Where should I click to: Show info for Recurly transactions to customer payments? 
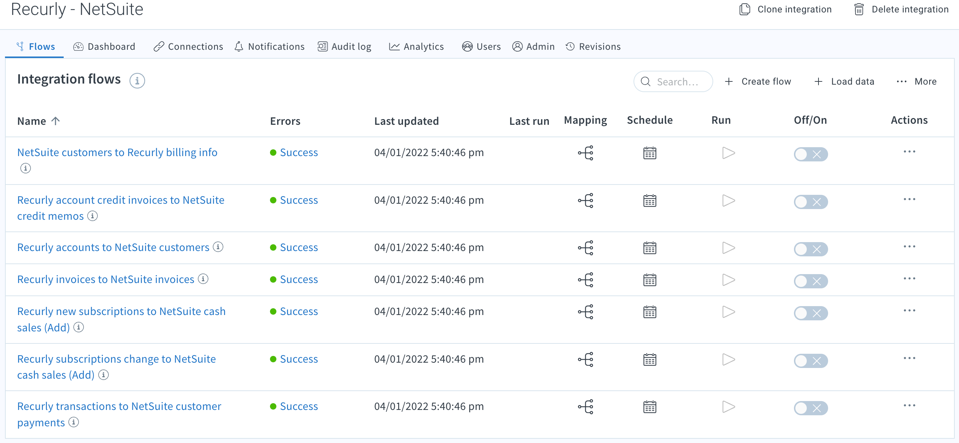[74, 422]
